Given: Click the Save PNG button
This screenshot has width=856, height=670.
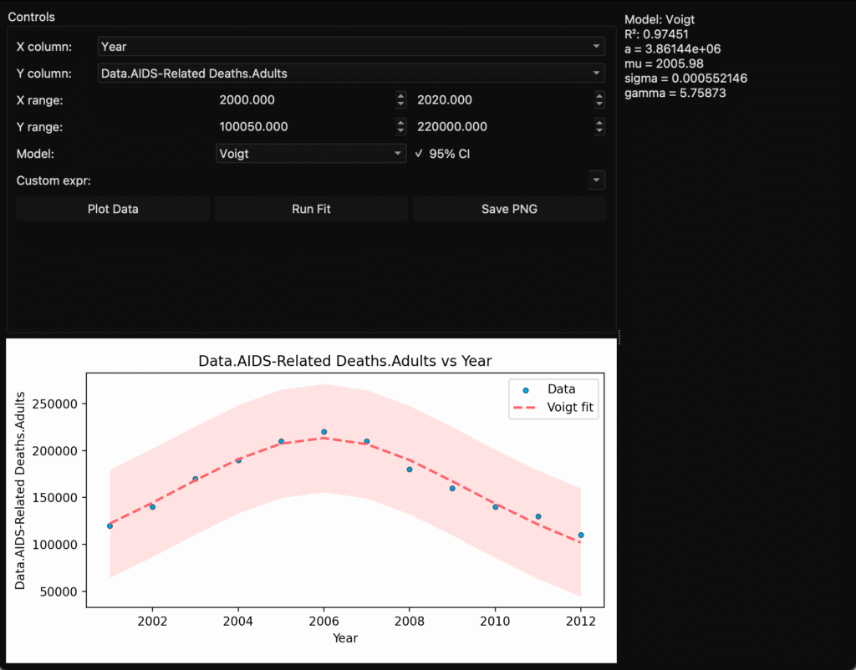Looking at the screenshot, I should (509, 209).
